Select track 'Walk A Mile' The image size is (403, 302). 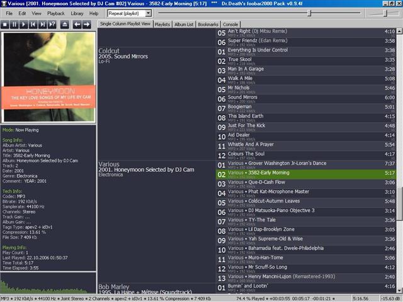(x=306, y=80)
